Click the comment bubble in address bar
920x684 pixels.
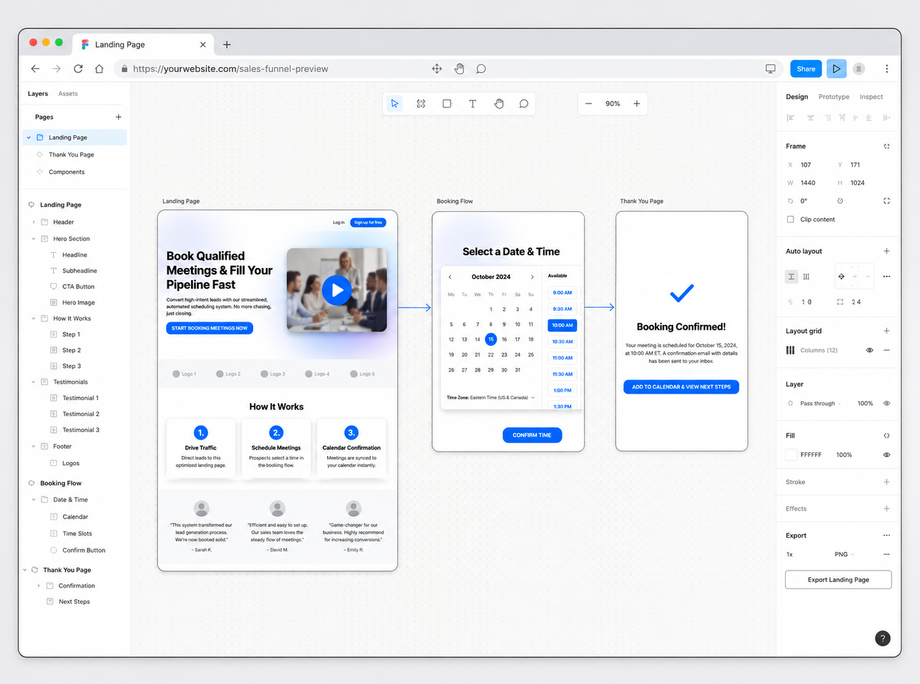(x=481, y=69)
